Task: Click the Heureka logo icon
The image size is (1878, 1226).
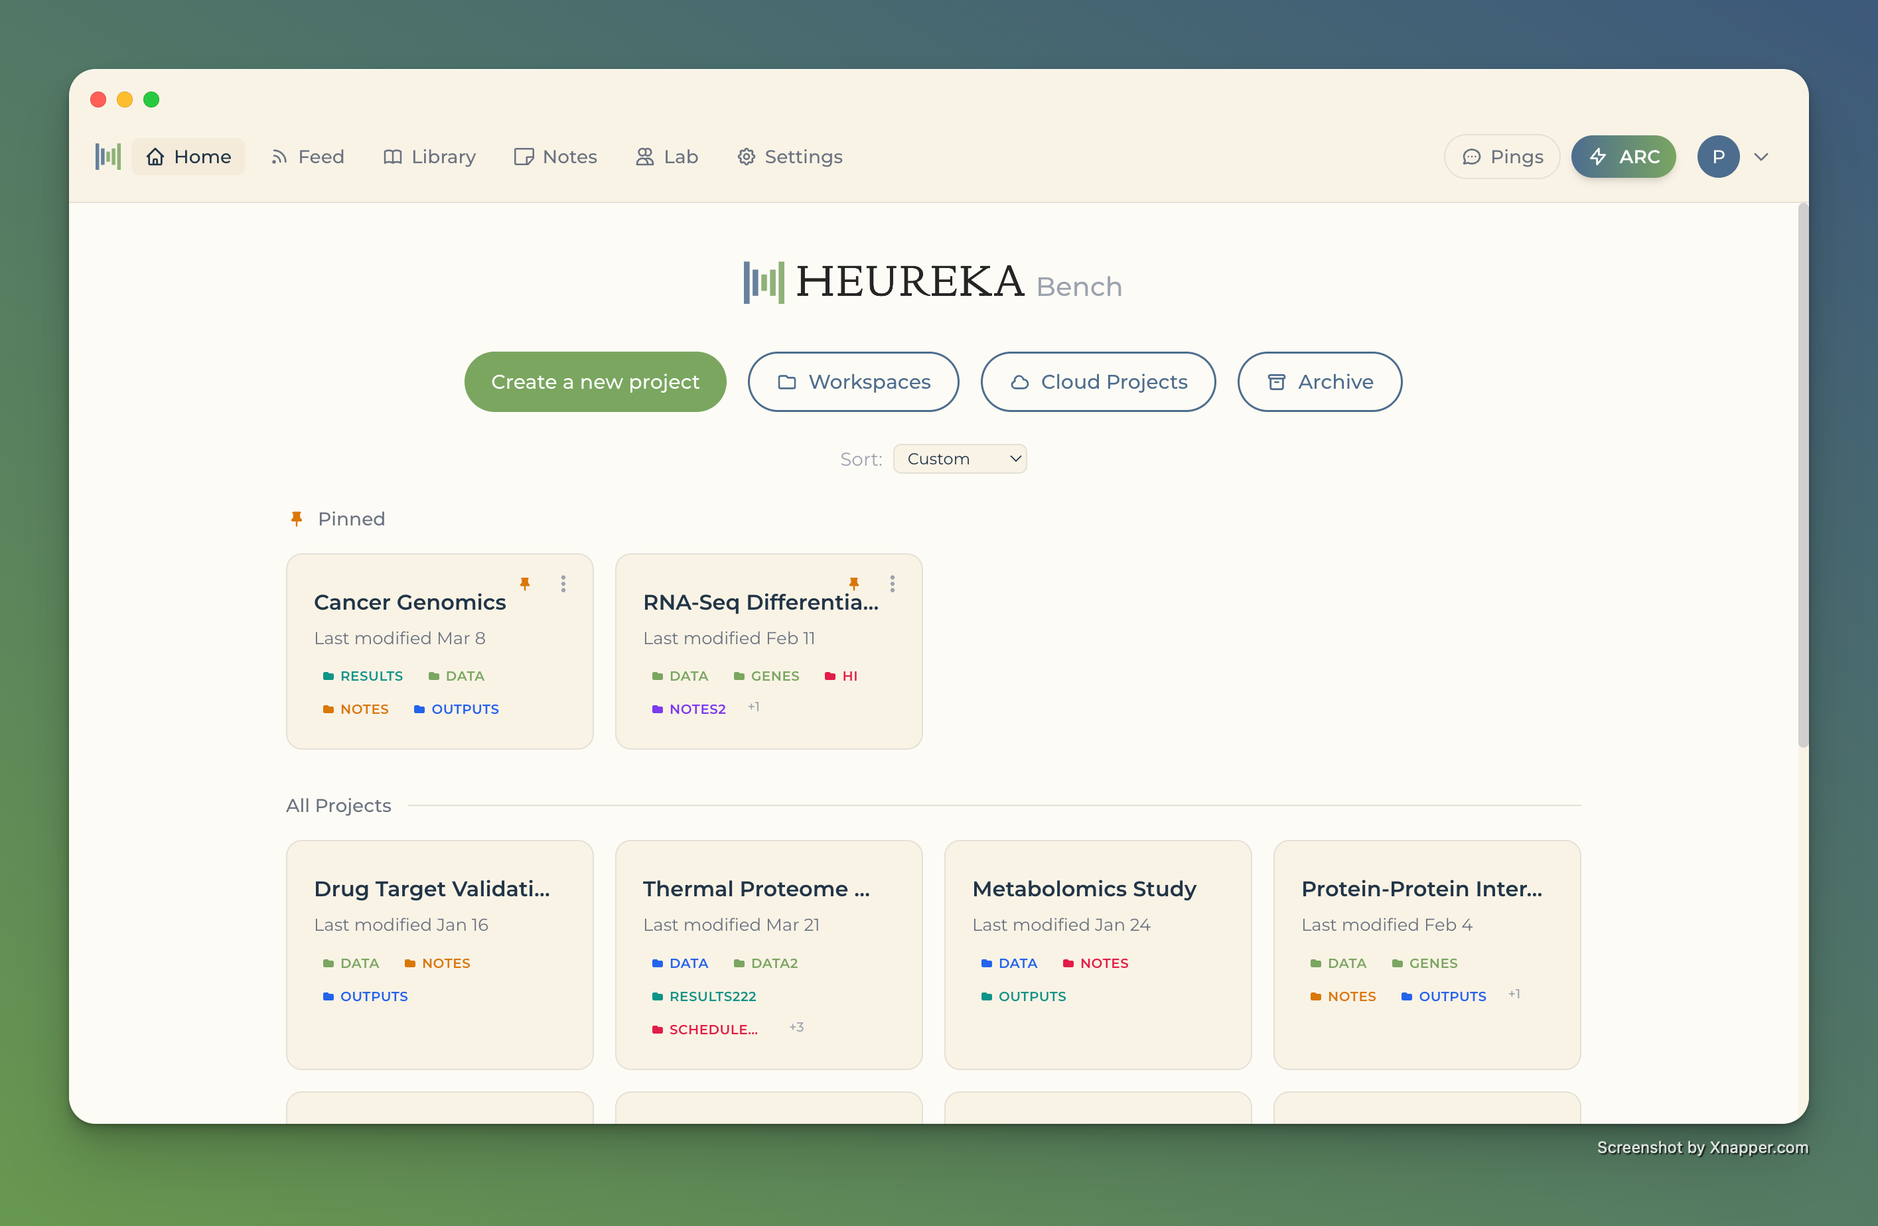Action: pos(108,156)
